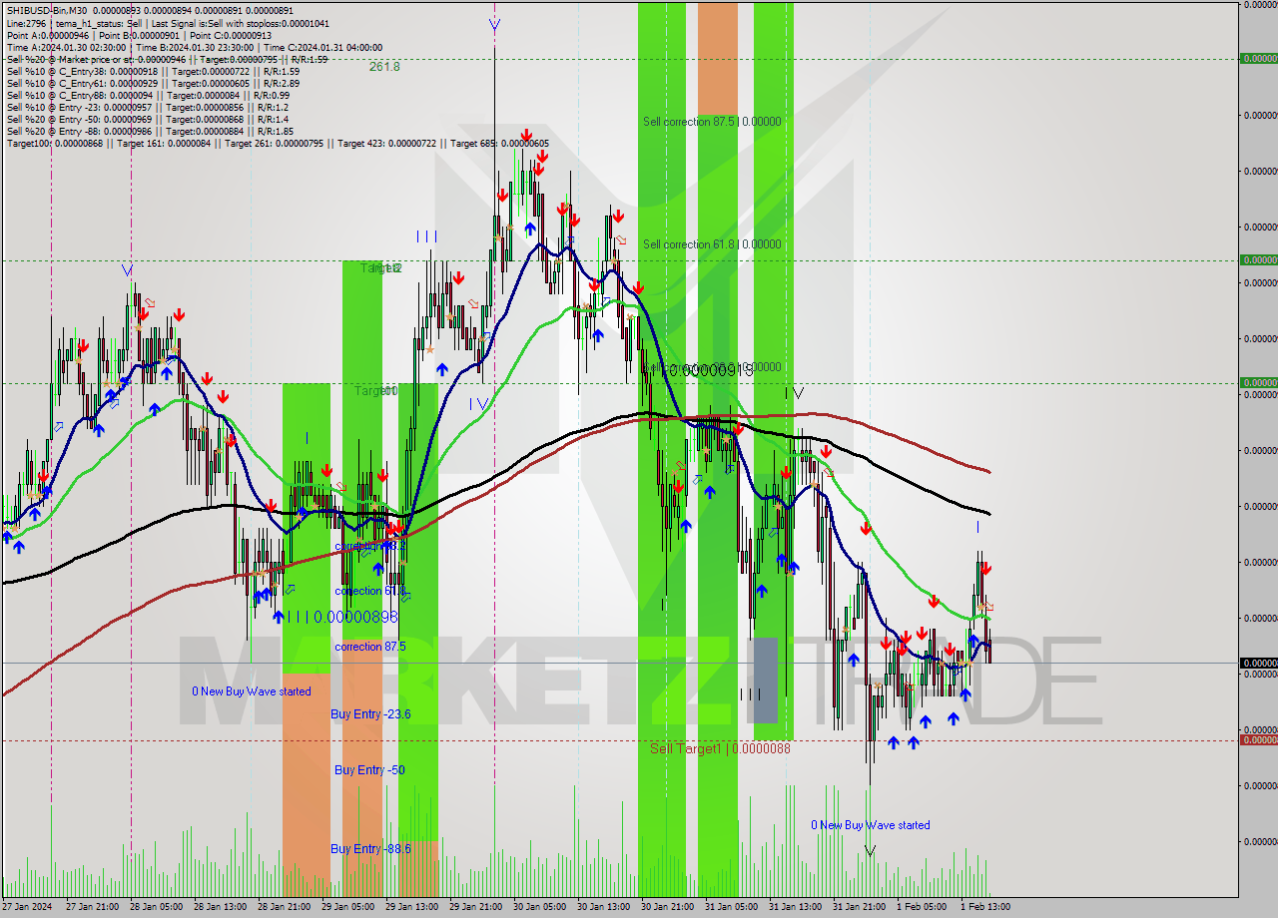
Task: Select the '30 Jan 21:00' time axis label
Action: [667, 907]
